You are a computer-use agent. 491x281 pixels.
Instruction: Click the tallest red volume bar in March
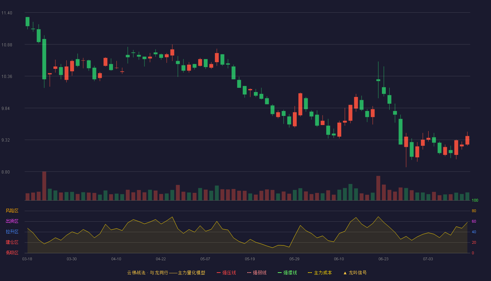[44, 186]
